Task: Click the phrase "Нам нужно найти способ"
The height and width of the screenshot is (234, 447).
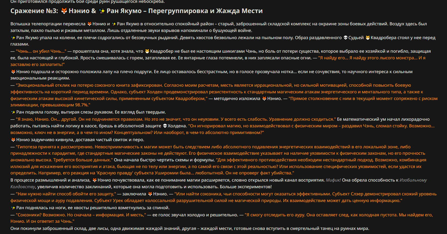Action: (x=44, y=194)
